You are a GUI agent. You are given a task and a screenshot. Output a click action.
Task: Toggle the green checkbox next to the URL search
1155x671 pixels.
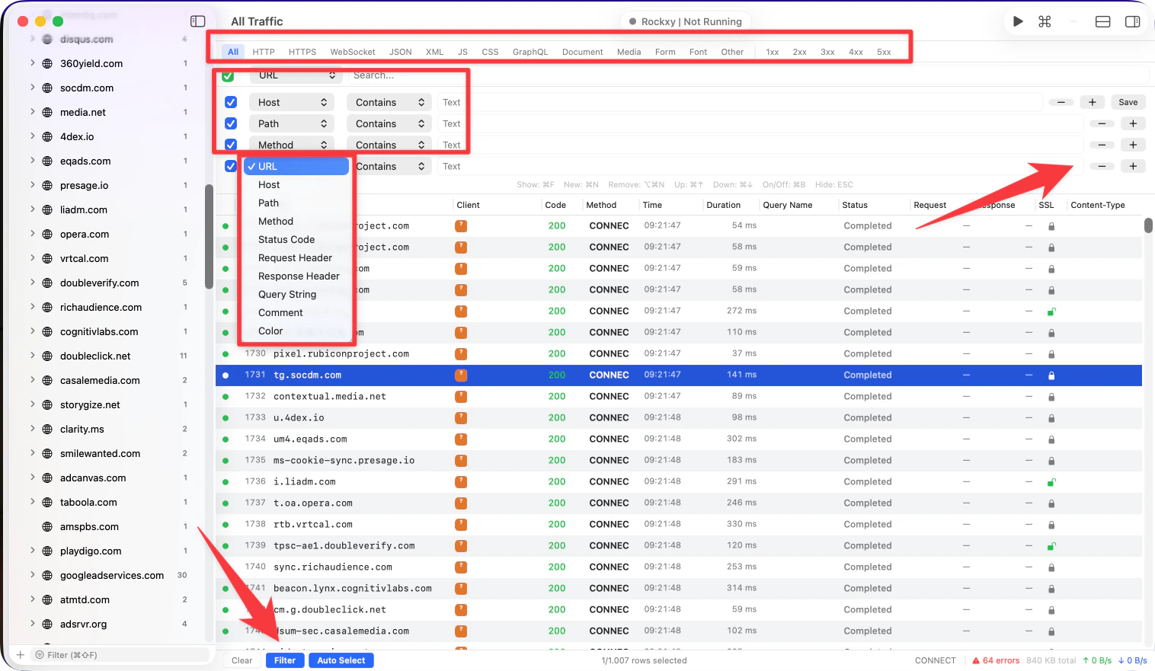click(228, 75)
